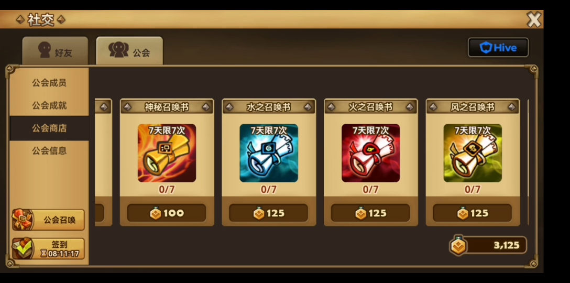Buy 风之召唤书 for 125 coins
Viewport: 570px width, 283px height.
(x=473, y=213)
